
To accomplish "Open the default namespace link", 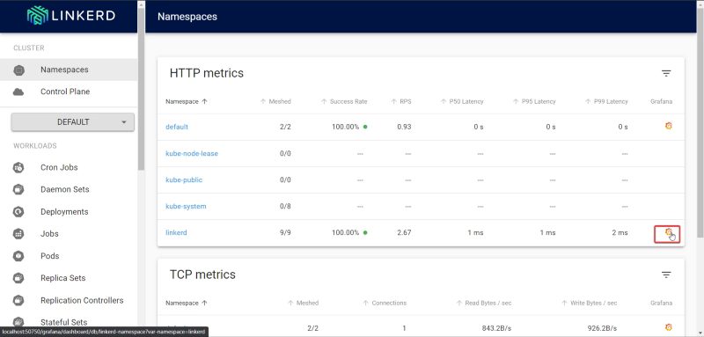I will click(177, 127).
